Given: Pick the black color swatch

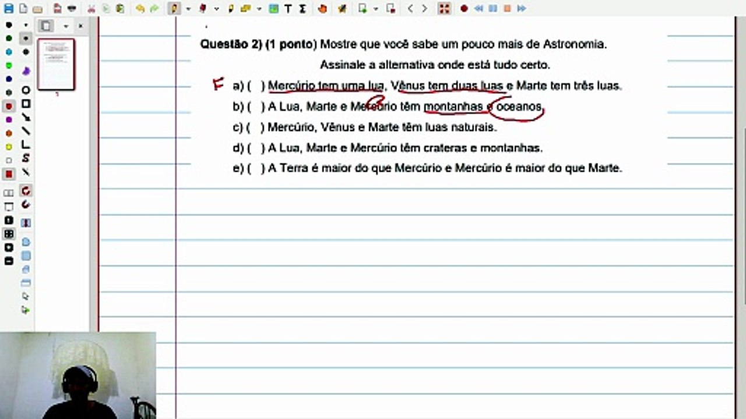Looking at the screenshot, I should (9, 25).
